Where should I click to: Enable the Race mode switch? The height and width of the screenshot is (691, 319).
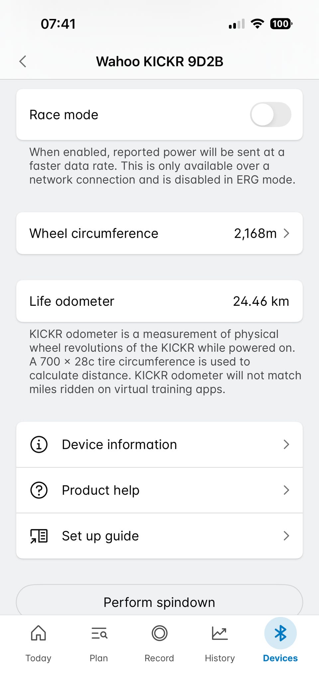(270, 115)
